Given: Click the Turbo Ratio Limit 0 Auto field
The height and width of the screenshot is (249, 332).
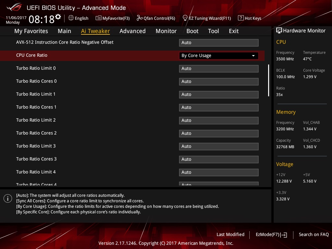Looking at the screenshot, I should [x=219, y=69].
